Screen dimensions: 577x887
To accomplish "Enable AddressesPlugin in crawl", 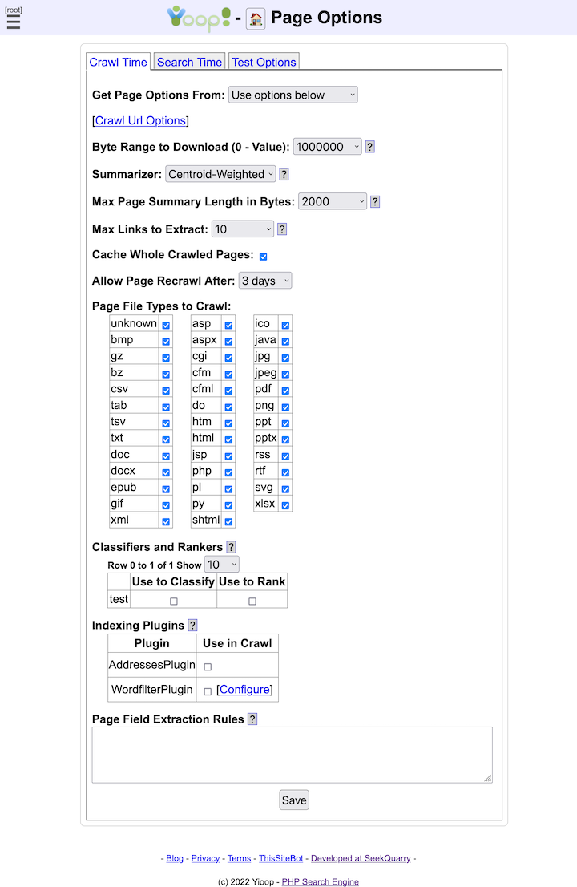I will click(x=208, y=667).
